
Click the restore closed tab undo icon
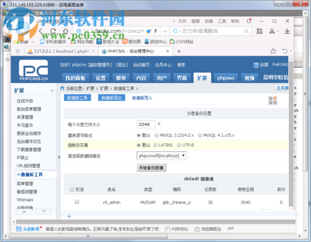tap(285, 51)
